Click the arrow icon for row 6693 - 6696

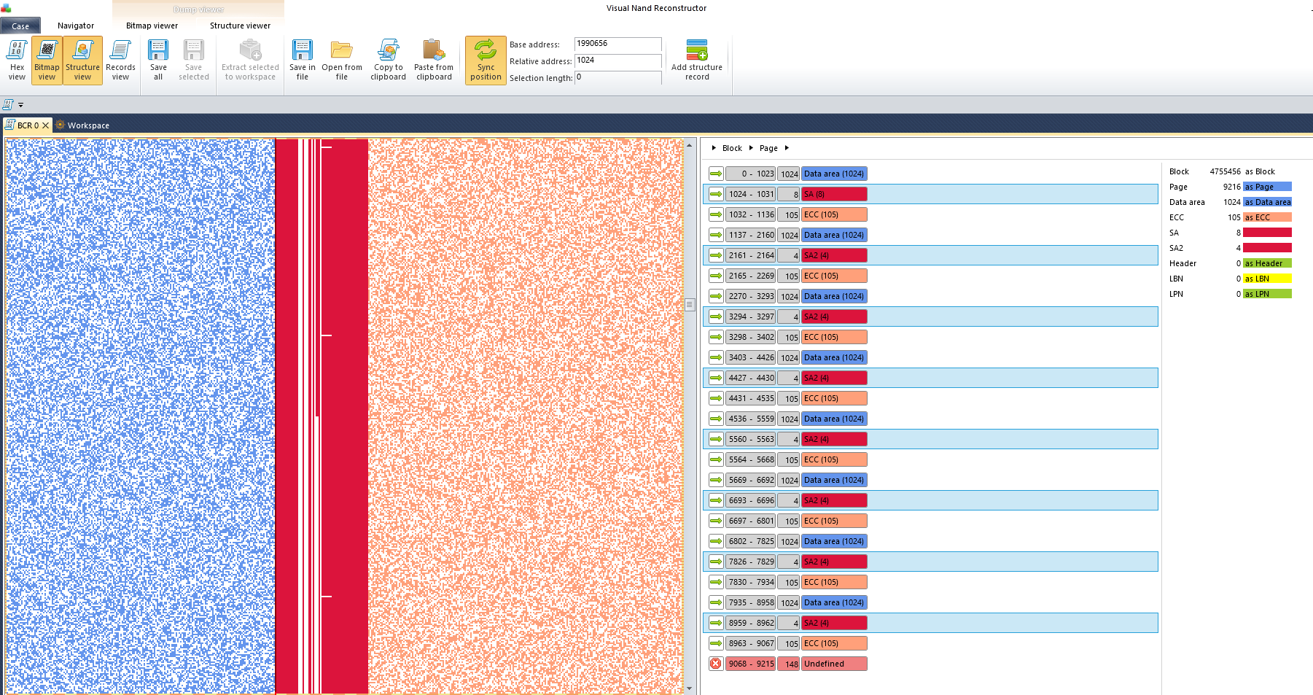[x=716, y=500]
